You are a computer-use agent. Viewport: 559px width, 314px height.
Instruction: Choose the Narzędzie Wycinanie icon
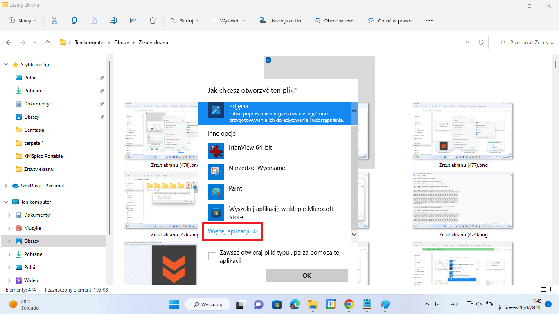click(216, 172)
